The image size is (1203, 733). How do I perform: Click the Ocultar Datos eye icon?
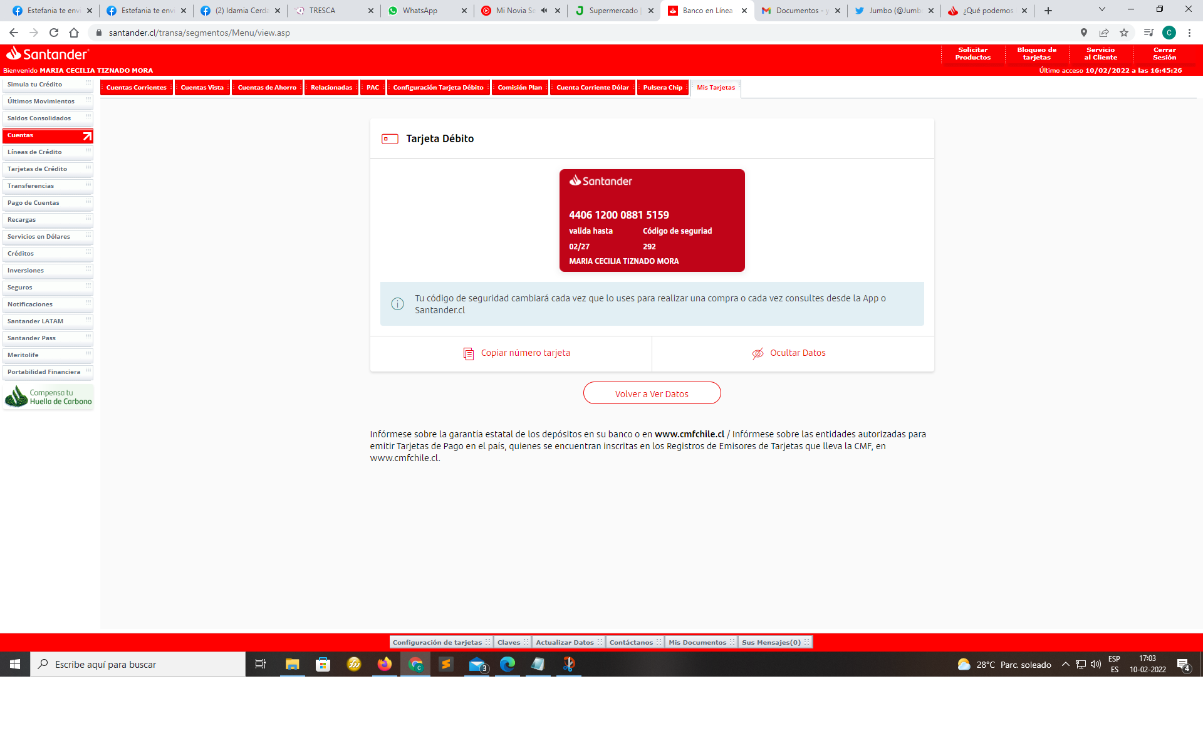pyautogui.click(x=758, y=353)
